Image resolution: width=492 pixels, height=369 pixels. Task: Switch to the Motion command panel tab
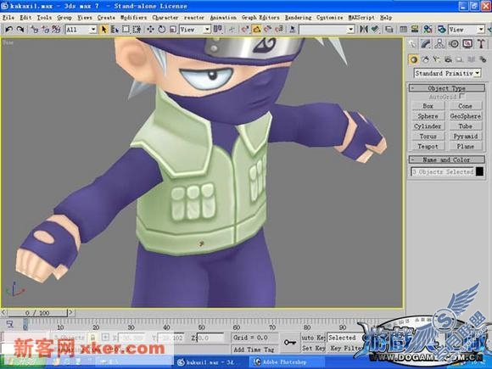pos(454,43)
